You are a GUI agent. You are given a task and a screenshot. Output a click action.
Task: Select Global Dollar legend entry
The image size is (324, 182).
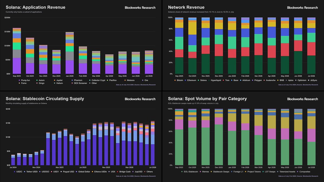coord(83,172)
